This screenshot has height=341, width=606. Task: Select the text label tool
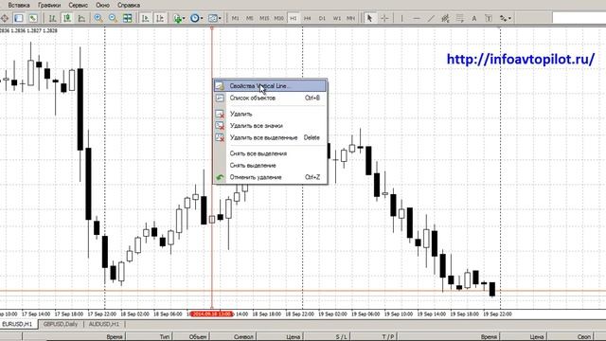tap(489, 18)
